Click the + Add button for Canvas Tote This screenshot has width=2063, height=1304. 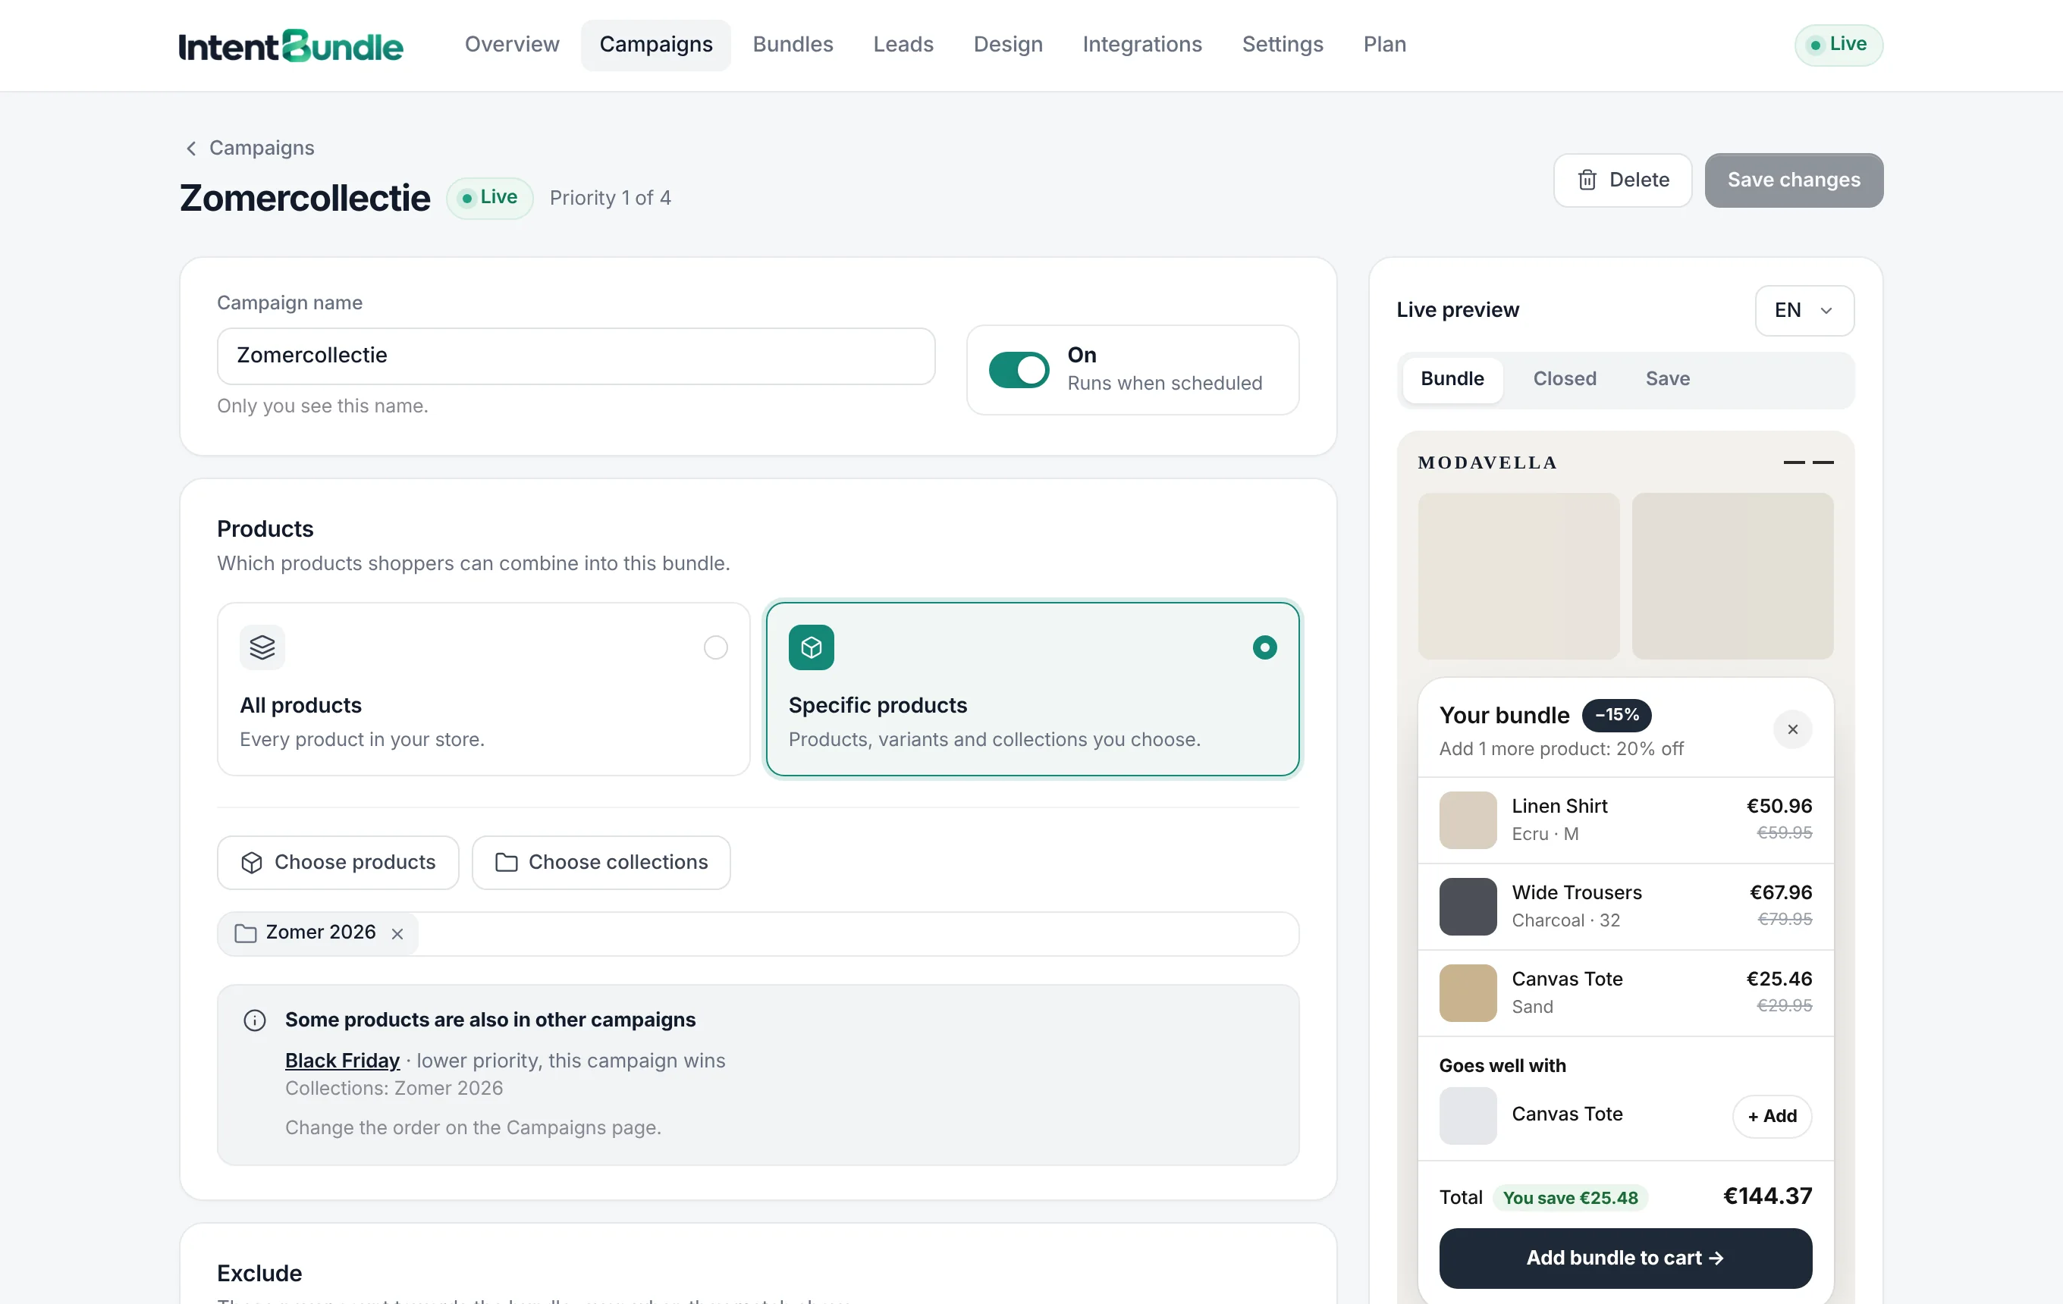(1772, 1116)
